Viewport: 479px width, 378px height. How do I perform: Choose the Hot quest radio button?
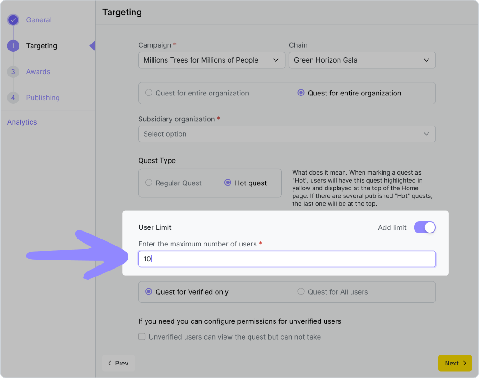[x=228, y=183]
